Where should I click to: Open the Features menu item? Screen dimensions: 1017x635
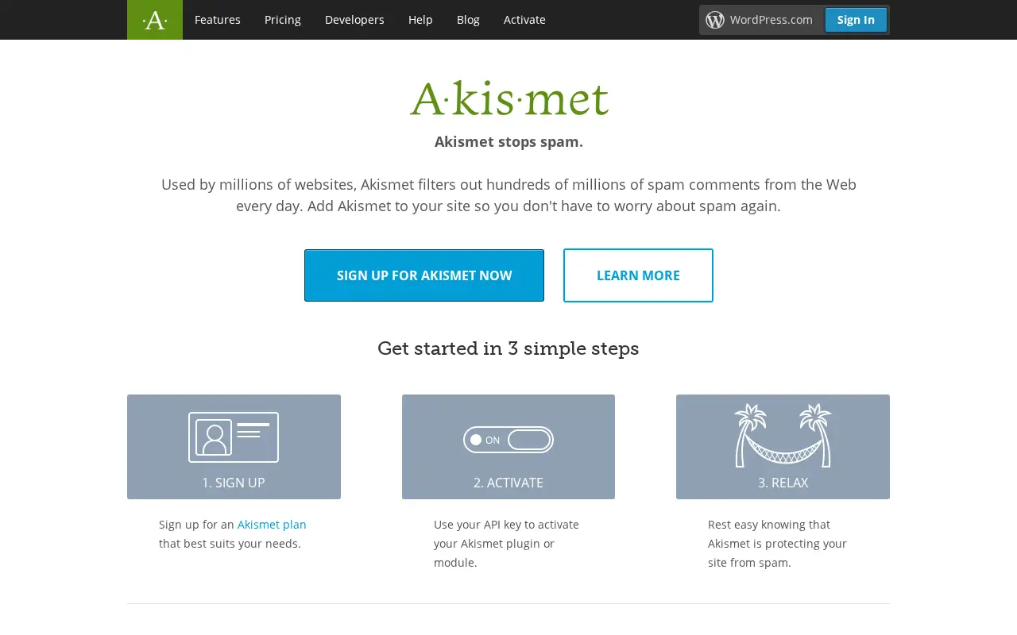pyautogui.click(x=218, y=20)
